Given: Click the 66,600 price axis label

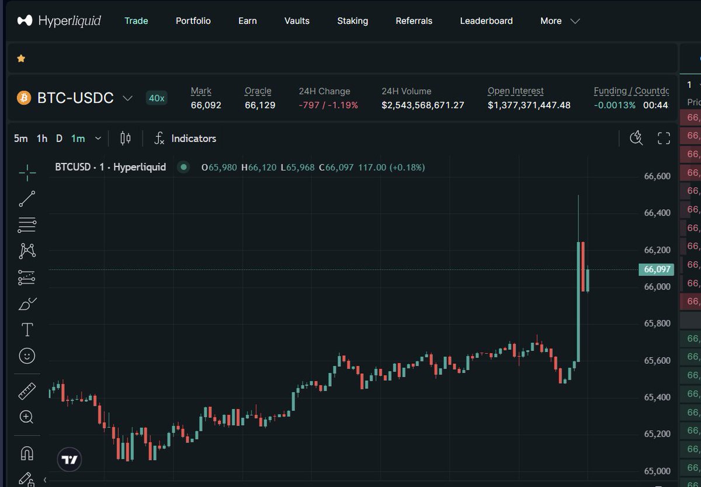Looking at the screenshot, I should [657, 176].
